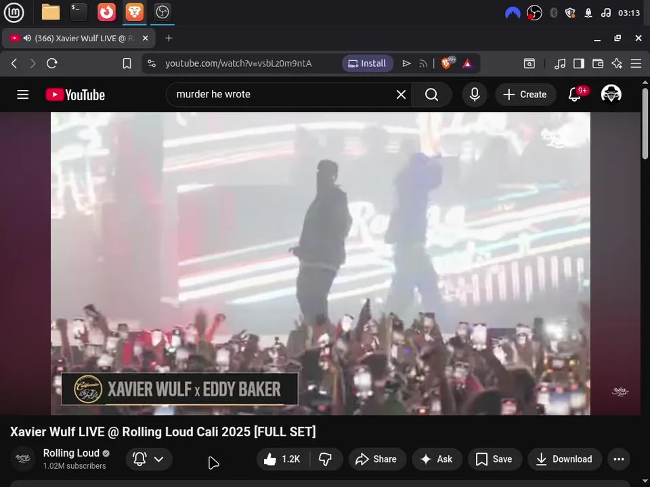Image resolution: width=650 pixels, height=487 pixels.
Task: Open the Rolling Loud channel name link
Action: (71, 453)
